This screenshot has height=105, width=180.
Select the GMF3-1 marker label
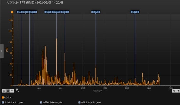[33, 12]
